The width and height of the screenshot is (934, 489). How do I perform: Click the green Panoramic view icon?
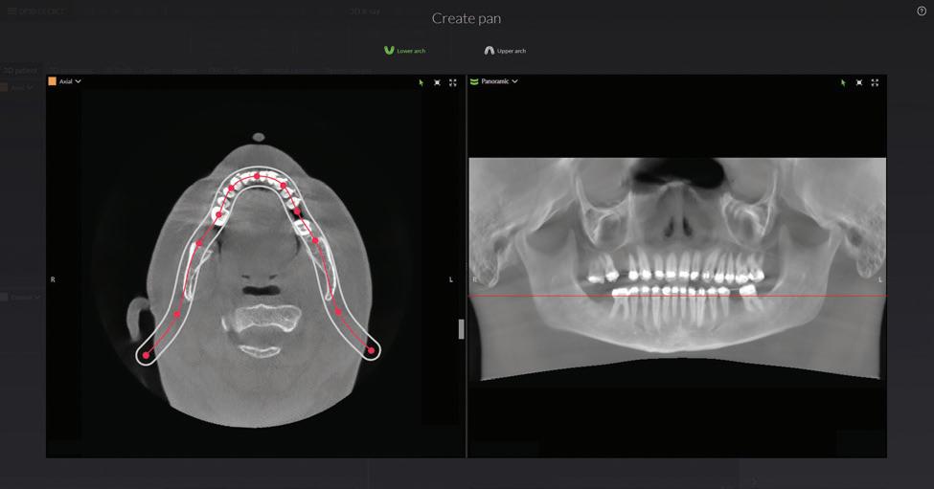(474, 81)
